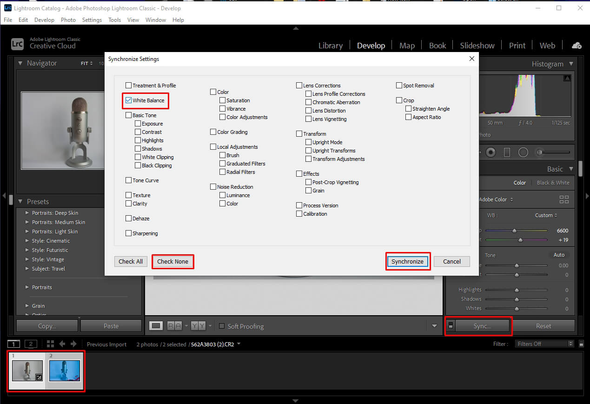Open the Filters Off dropdown

pyautogui.click(x=544, y=344)
